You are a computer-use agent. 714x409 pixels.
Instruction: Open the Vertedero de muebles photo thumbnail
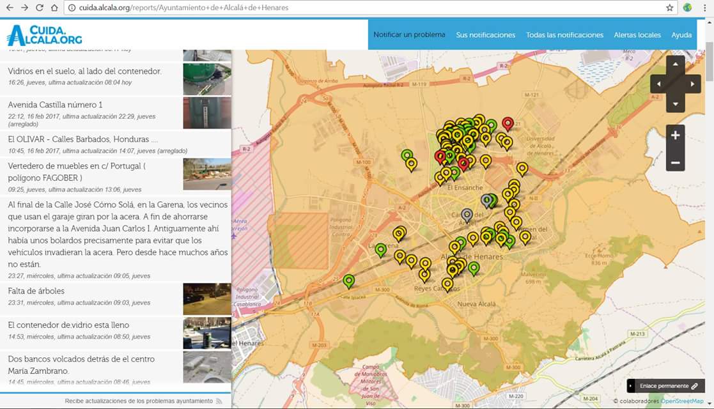pos(207,174)
